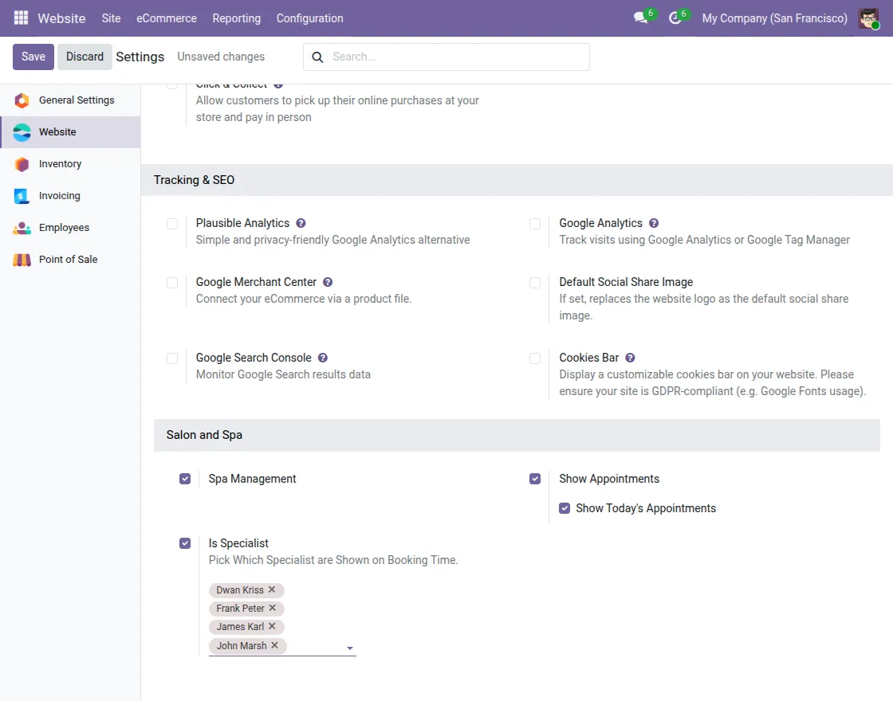This screenshot has width=893, height=701.
Task: Click the Employees app icon
Action: pos(22,228)
